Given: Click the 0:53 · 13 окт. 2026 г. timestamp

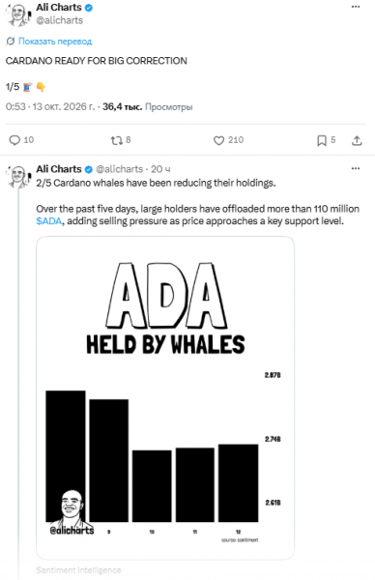Looking at the screenshot, I should point(50,107).
